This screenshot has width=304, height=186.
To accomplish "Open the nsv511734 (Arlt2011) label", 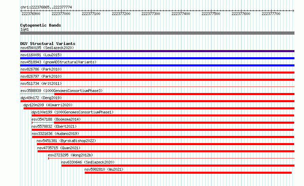I will (x=41, y=83).
